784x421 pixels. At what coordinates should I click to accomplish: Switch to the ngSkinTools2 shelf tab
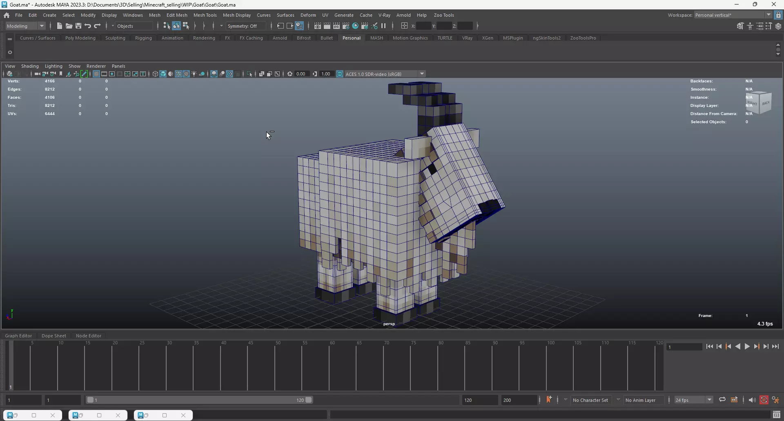click(547, 38)
